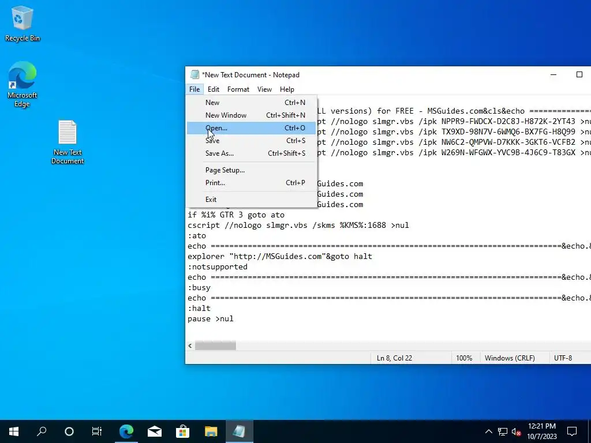Click the line containing /skms %KMS%:1688
Viewport: 591px width, 443px height.
click(298, 226)
